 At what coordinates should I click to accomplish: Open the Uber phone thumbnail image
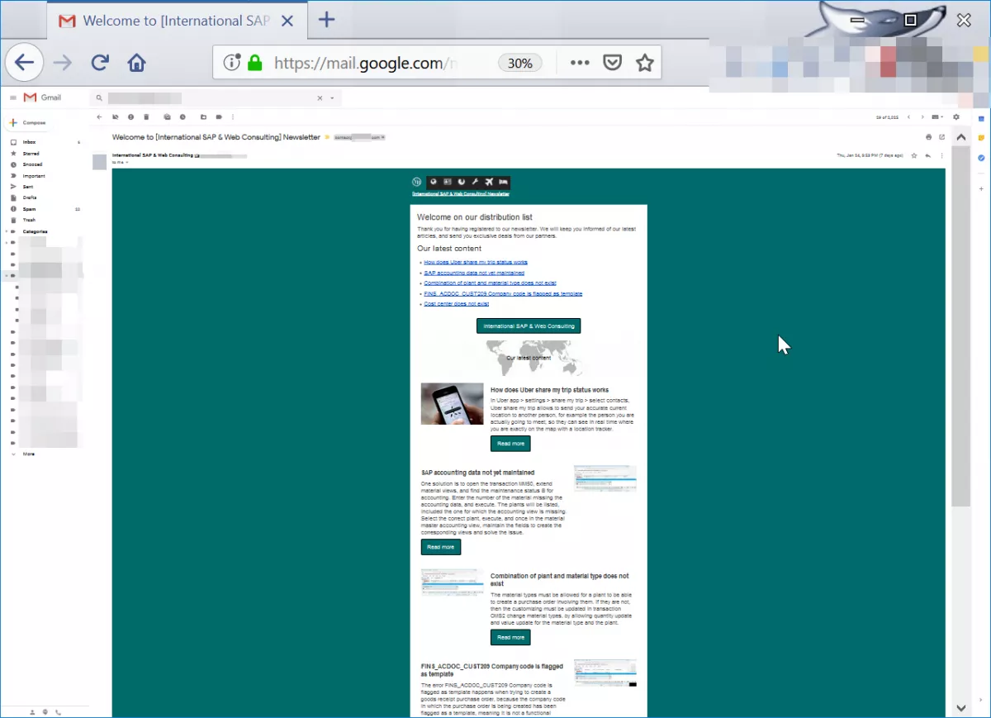[x=452, y=404]
